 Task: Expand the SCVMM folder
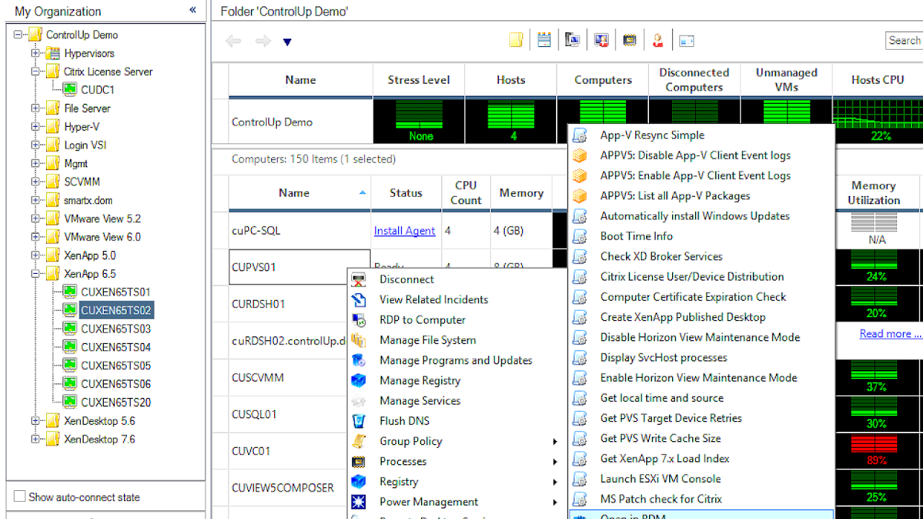[x=35, y=182]
